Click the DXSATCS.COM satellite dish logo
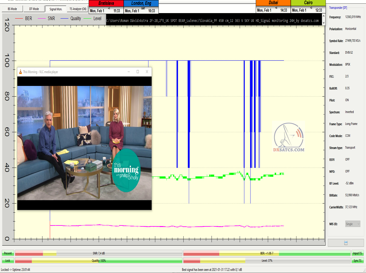This screenshot has height=273, width=366. [289, 136]
